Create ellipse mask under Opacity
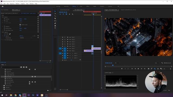The height and width of the screenshot is (97, 173). (5, 34)
